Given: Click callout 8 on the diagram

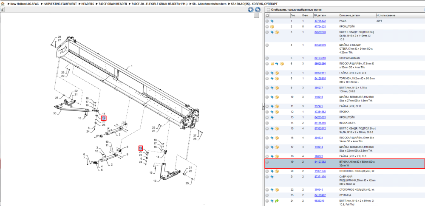Looking at the screenshot, I should click(x=127, y=148).
